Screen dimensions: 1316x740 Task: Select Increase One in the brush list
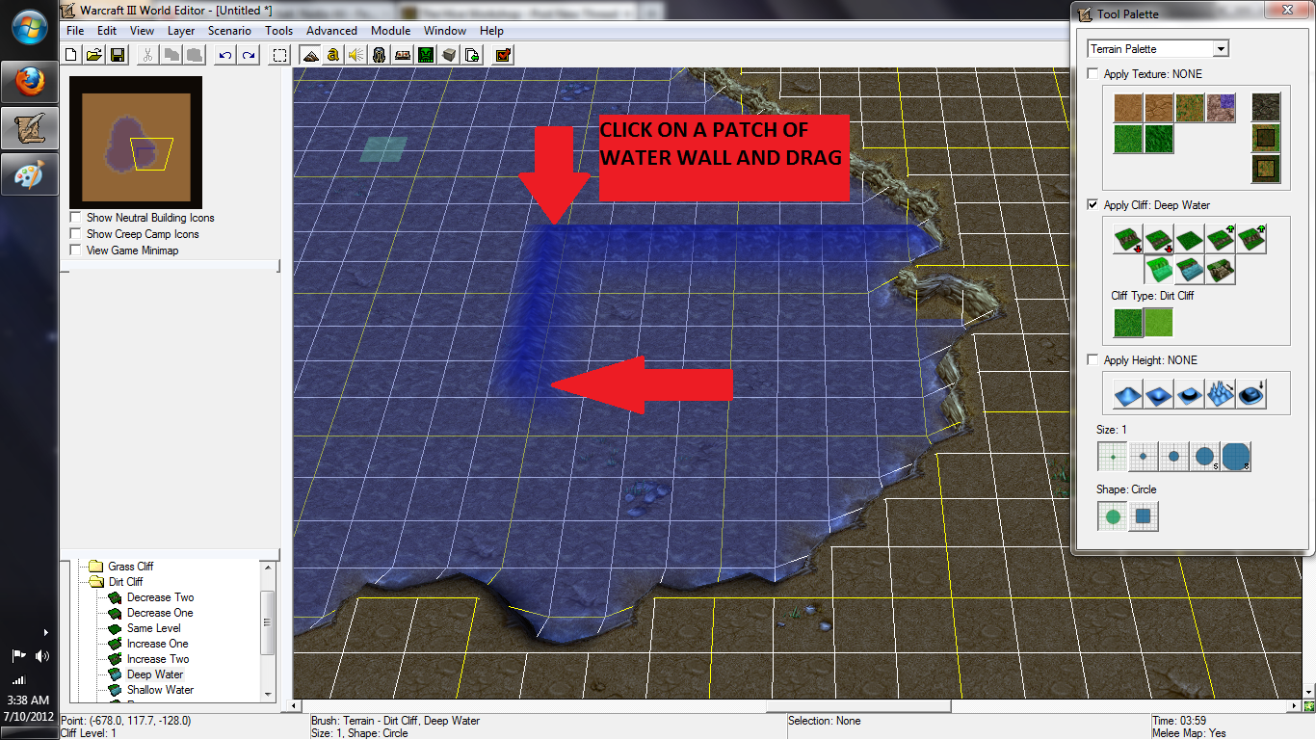coord(158,644)
